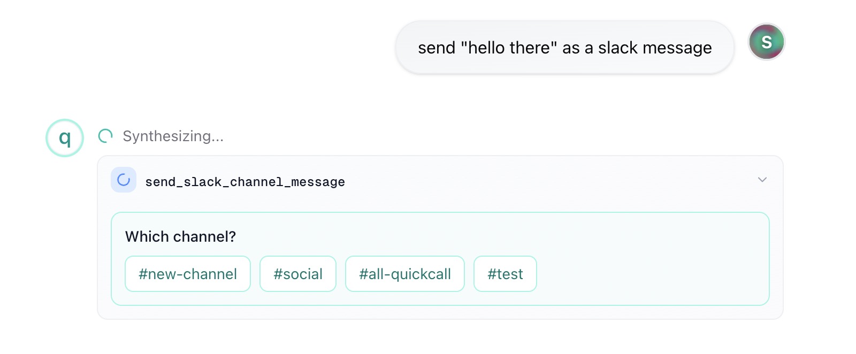Click the blue loading spinner on tool call
This screenshot has width=856, height=354.
click(x=124, y=180)
